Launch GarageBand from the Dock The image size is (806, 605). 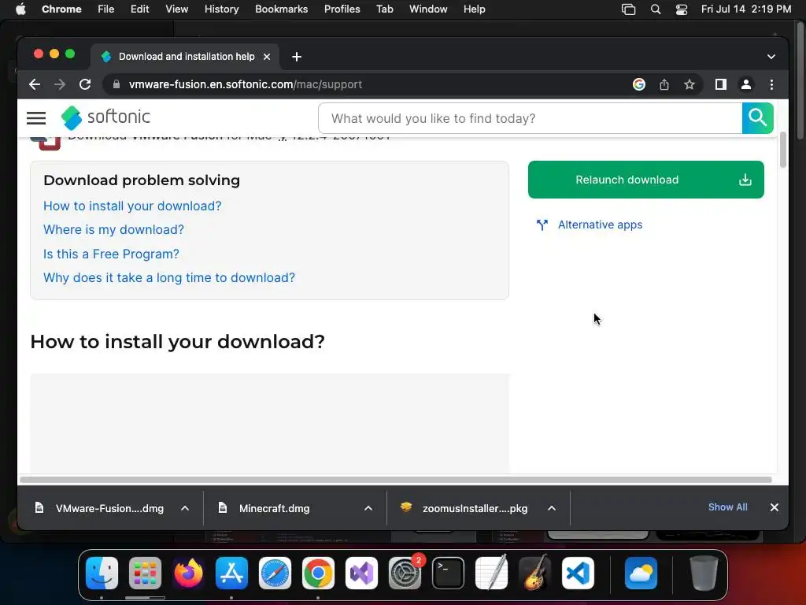tap(534, 573)
